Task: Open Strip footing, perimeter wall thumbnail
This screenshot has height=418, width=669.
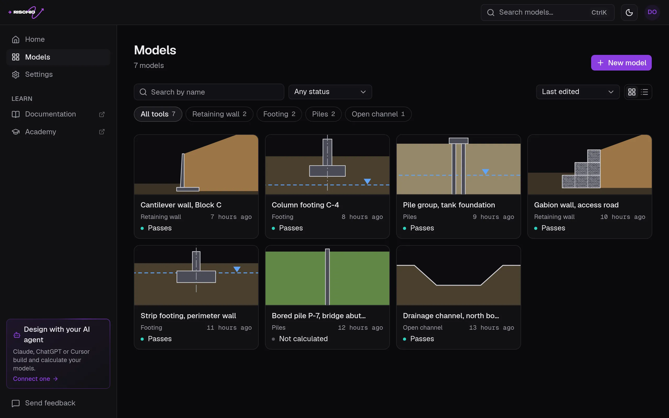Action: pos(196,275)
